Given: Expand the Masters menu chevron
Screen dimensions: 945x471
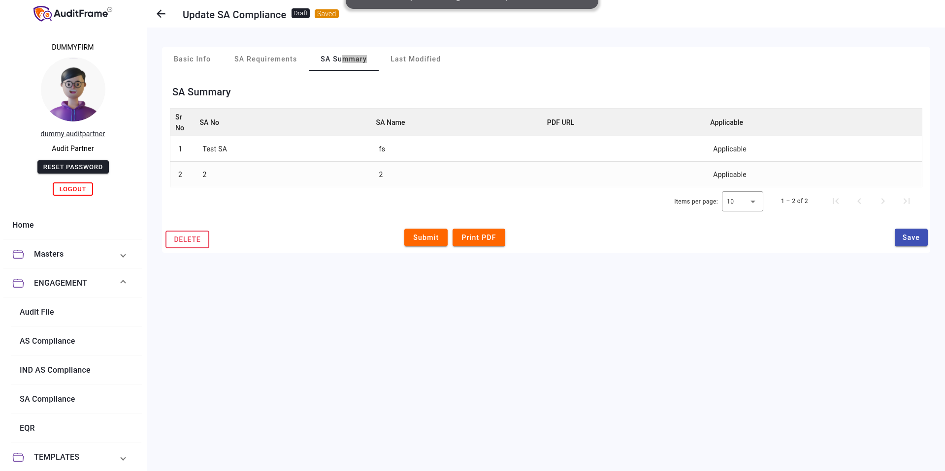Looking at the screenshot, I should 123,255.
